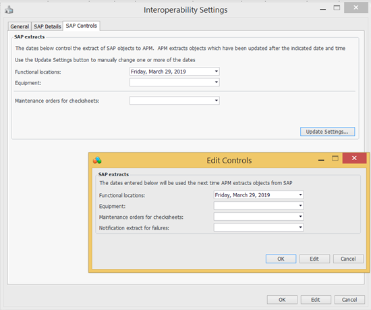Maximize the Edit Controls dialog
The width and height of the screenshot is (371, 310).
pos(335,158)
